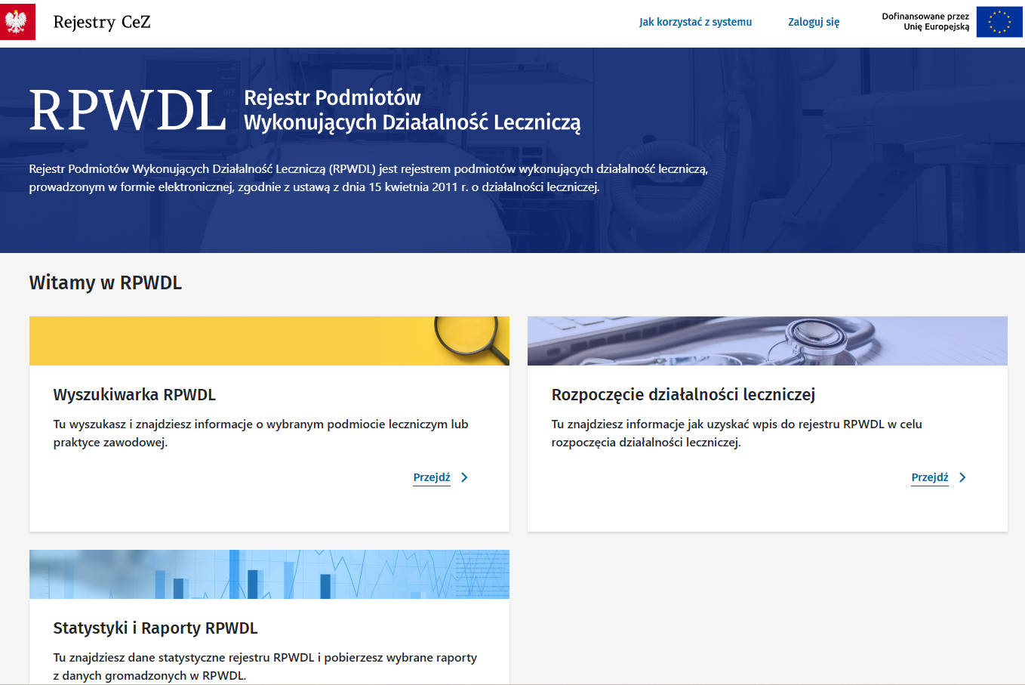Click the European Union flag icon
The height and width of the screenshot is (685, 1025).
coord(999,22)
